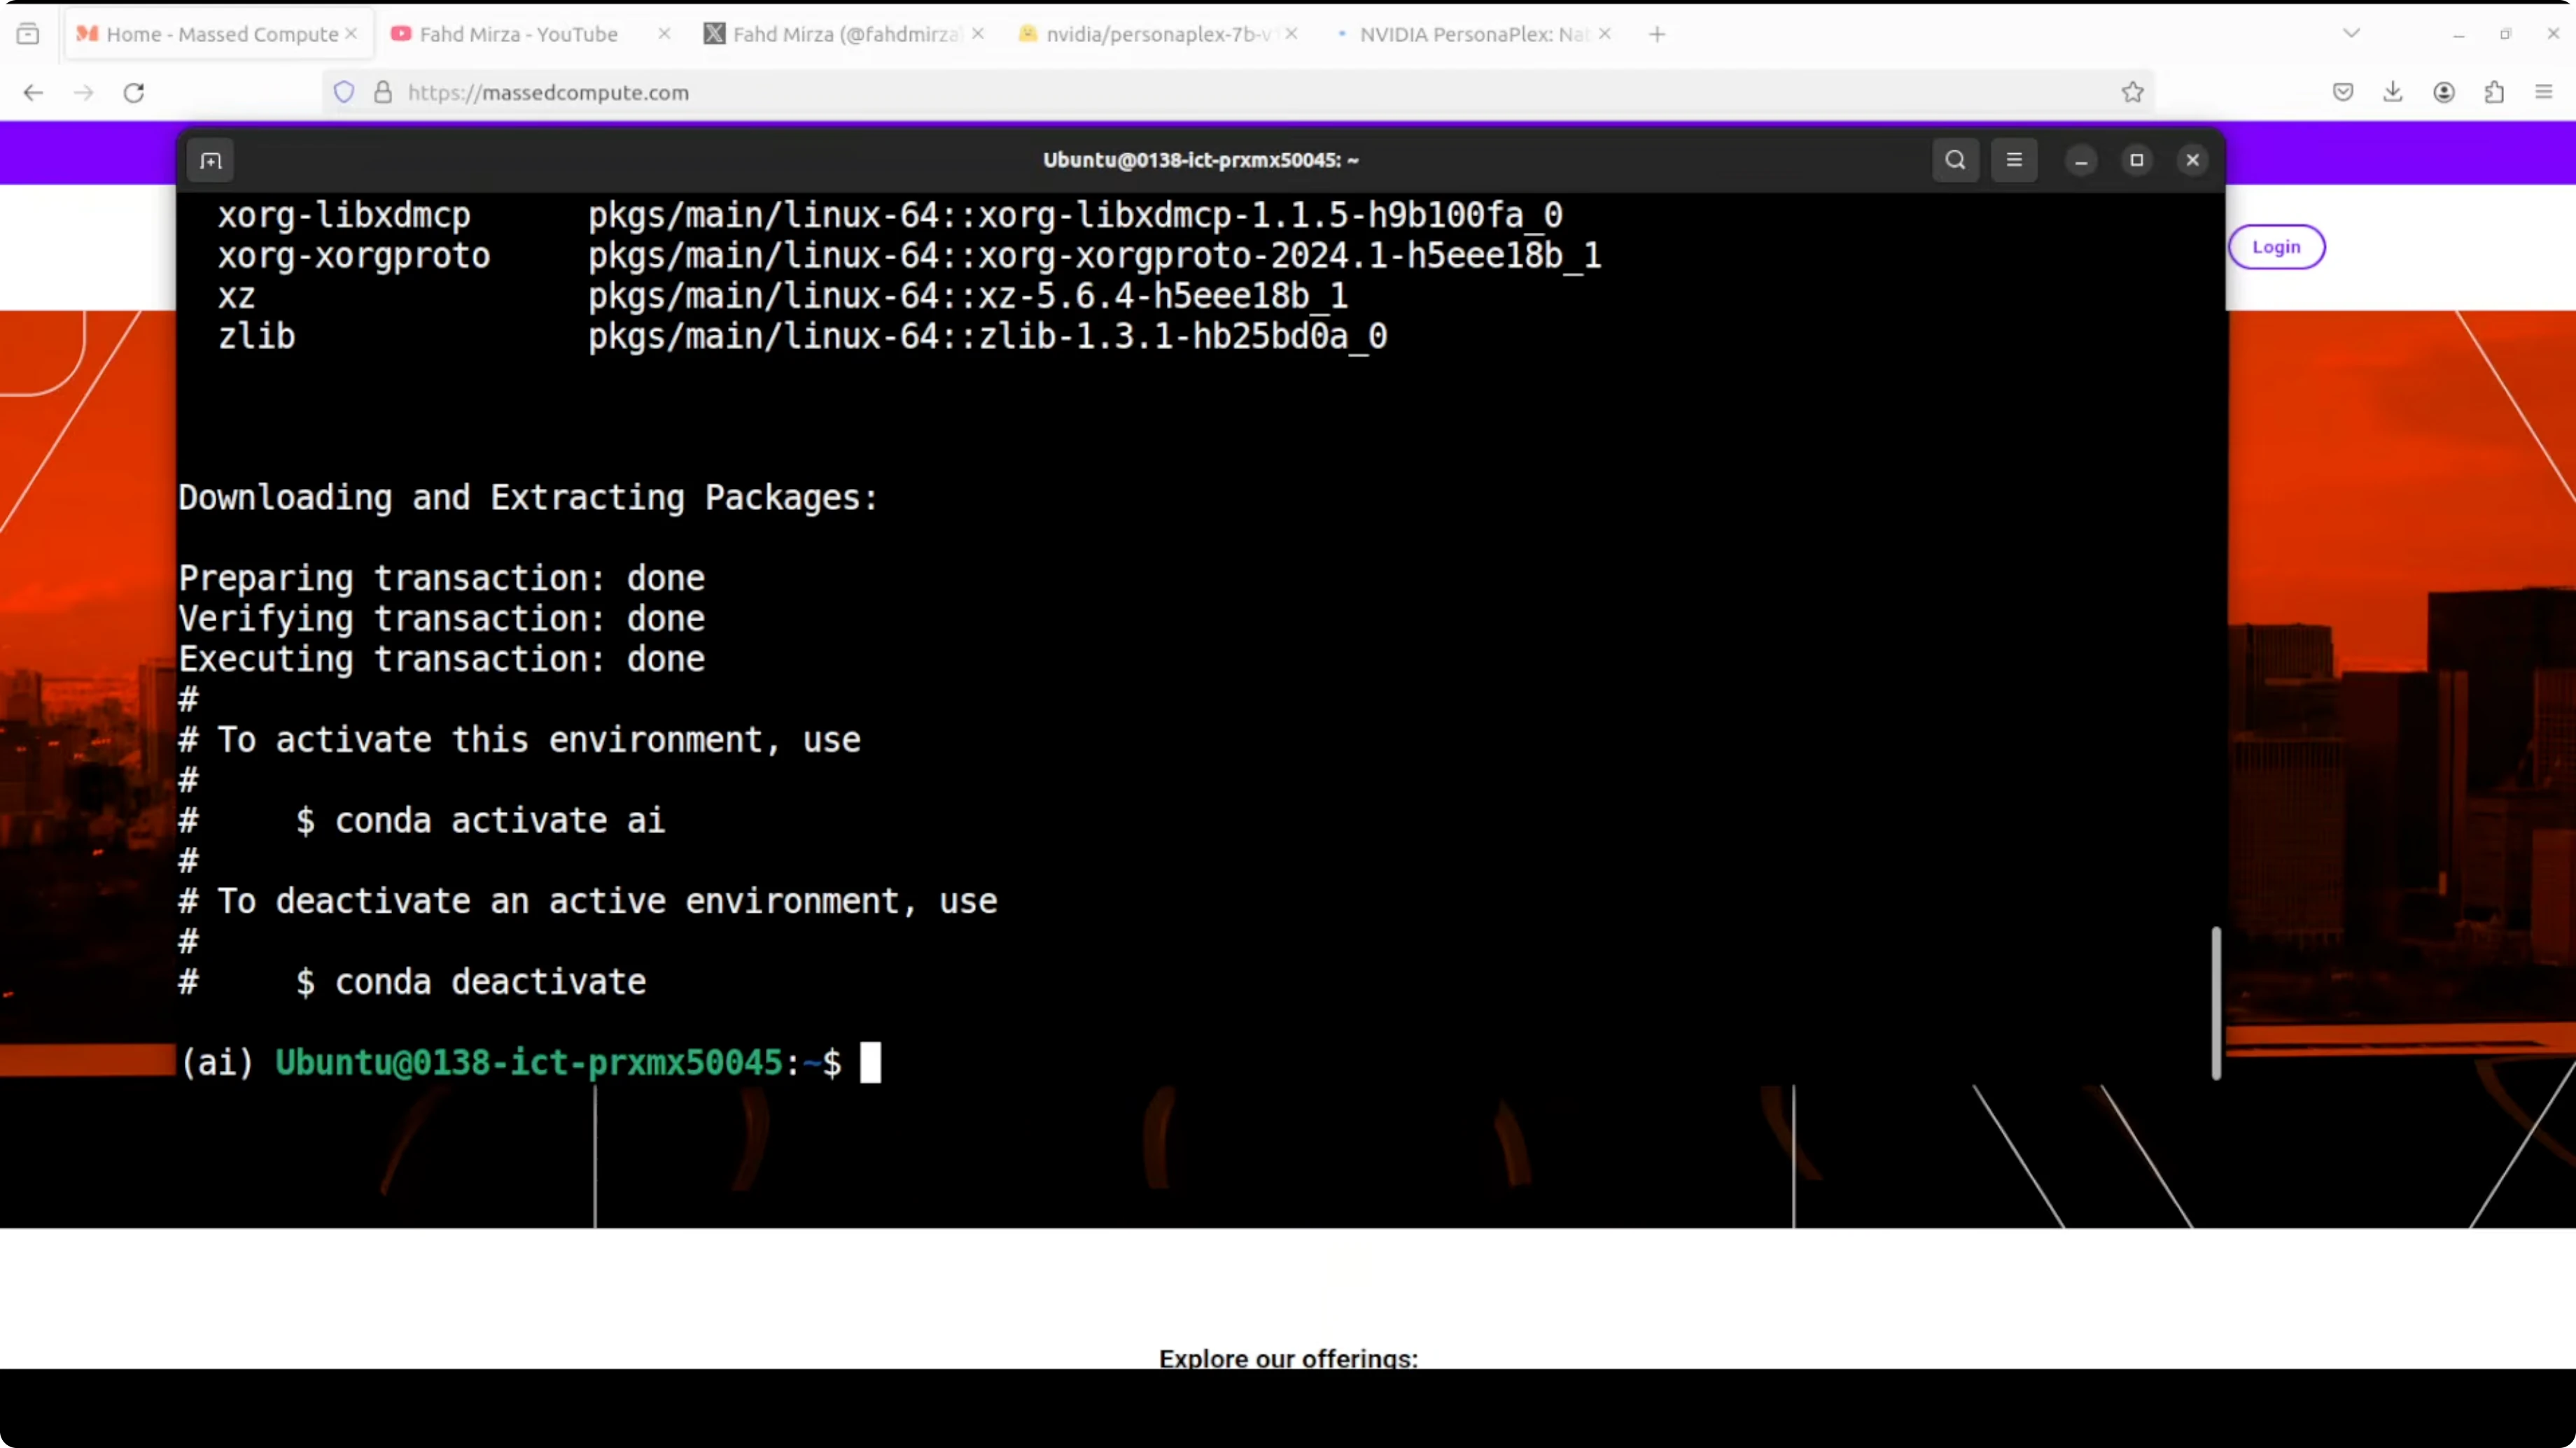Open the extensions puzzle icon
Viewport: 2576px width, 1448px height.
click(x=2494, y=92)
